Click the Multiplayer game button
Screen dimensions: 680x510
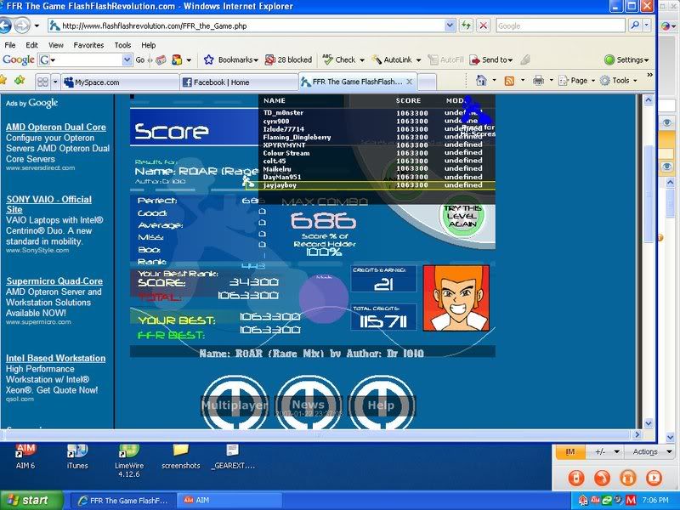(235, 405)
